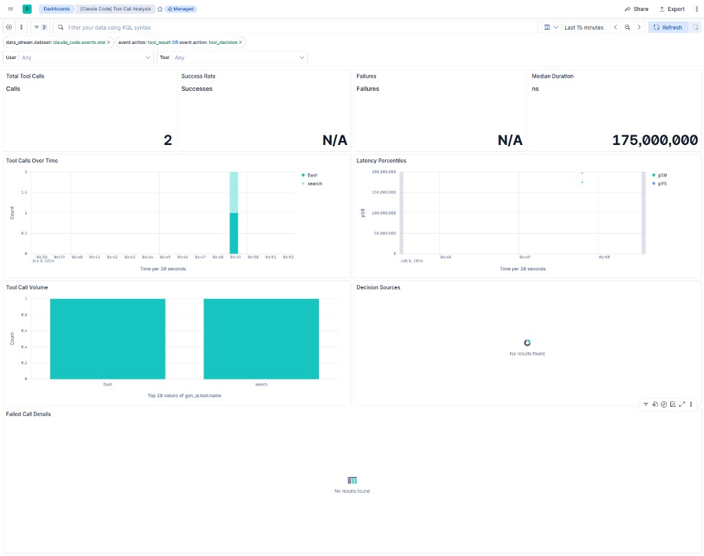The image size is (704, 556).
Task: Open the event.action tool_result filter pill
Action: tap(178, 42)
